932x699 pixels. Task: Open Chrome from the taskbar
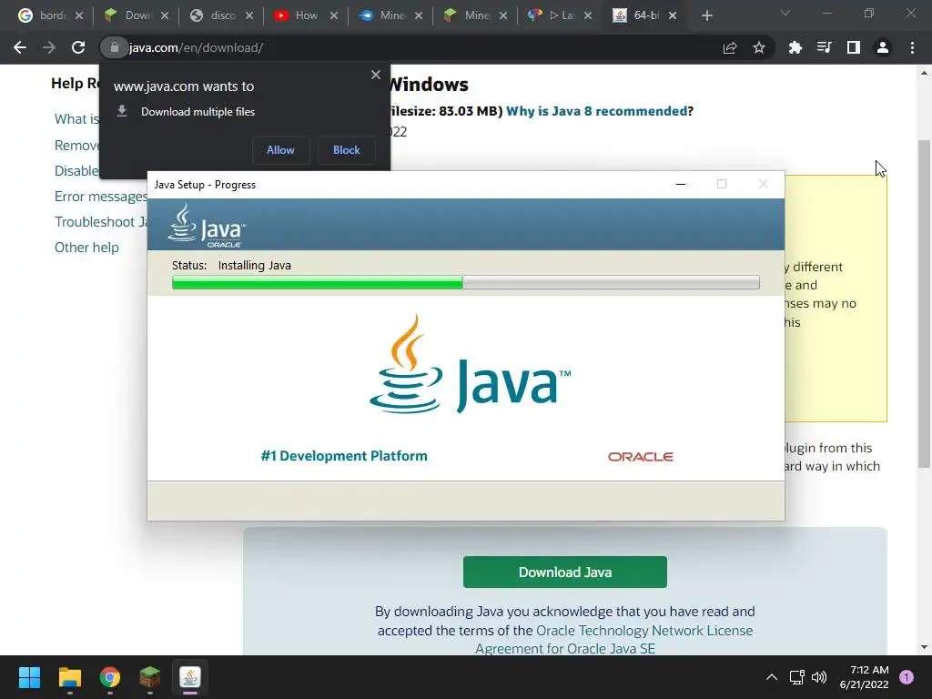[110, 677]
